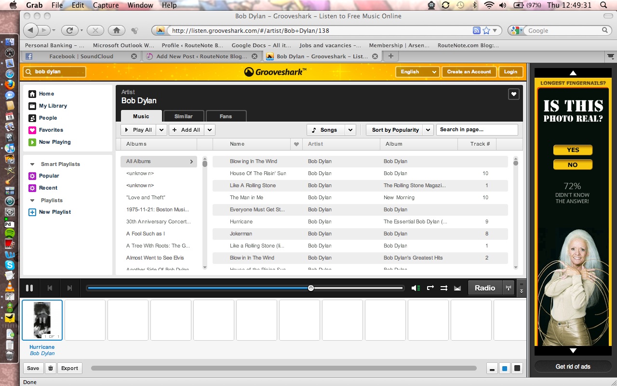Switch to the Similar tab
Screen dimensions: 617x386
point(183,116)
